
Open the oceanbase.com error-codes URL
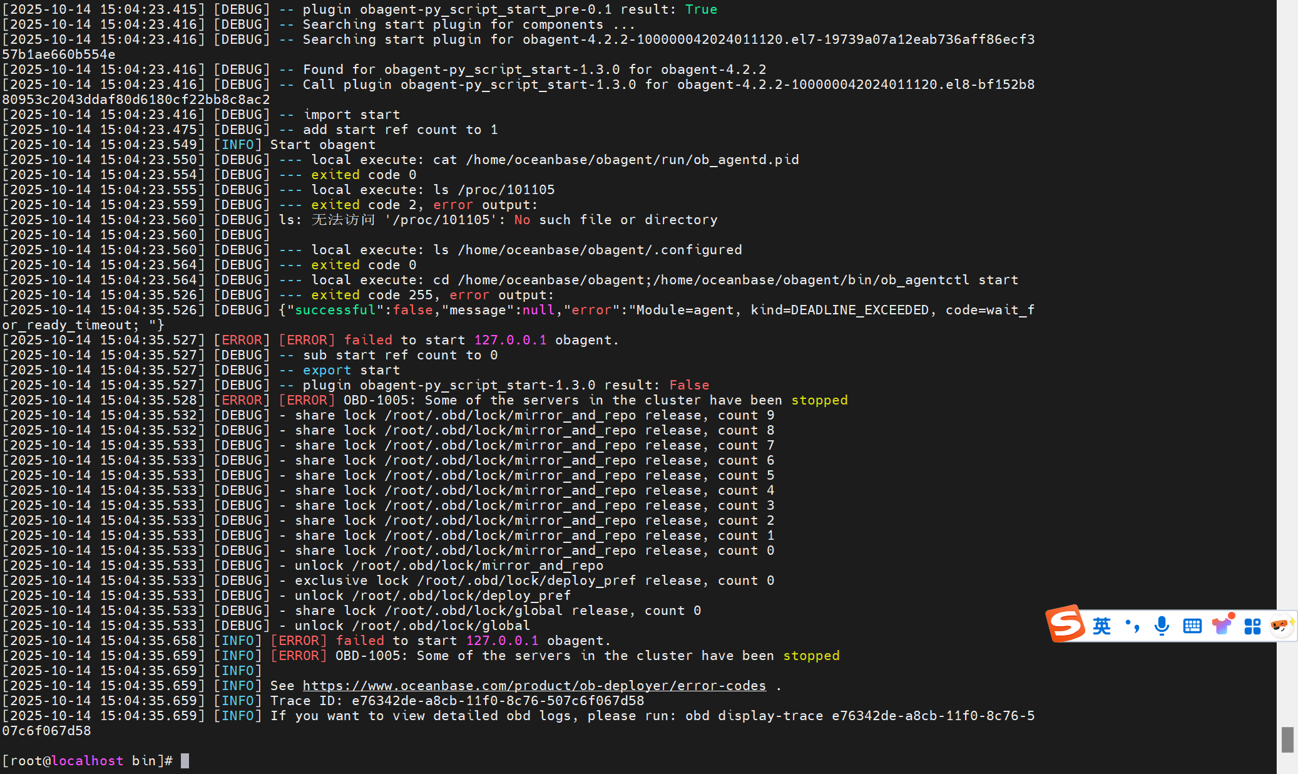click(x=534, y=686)
